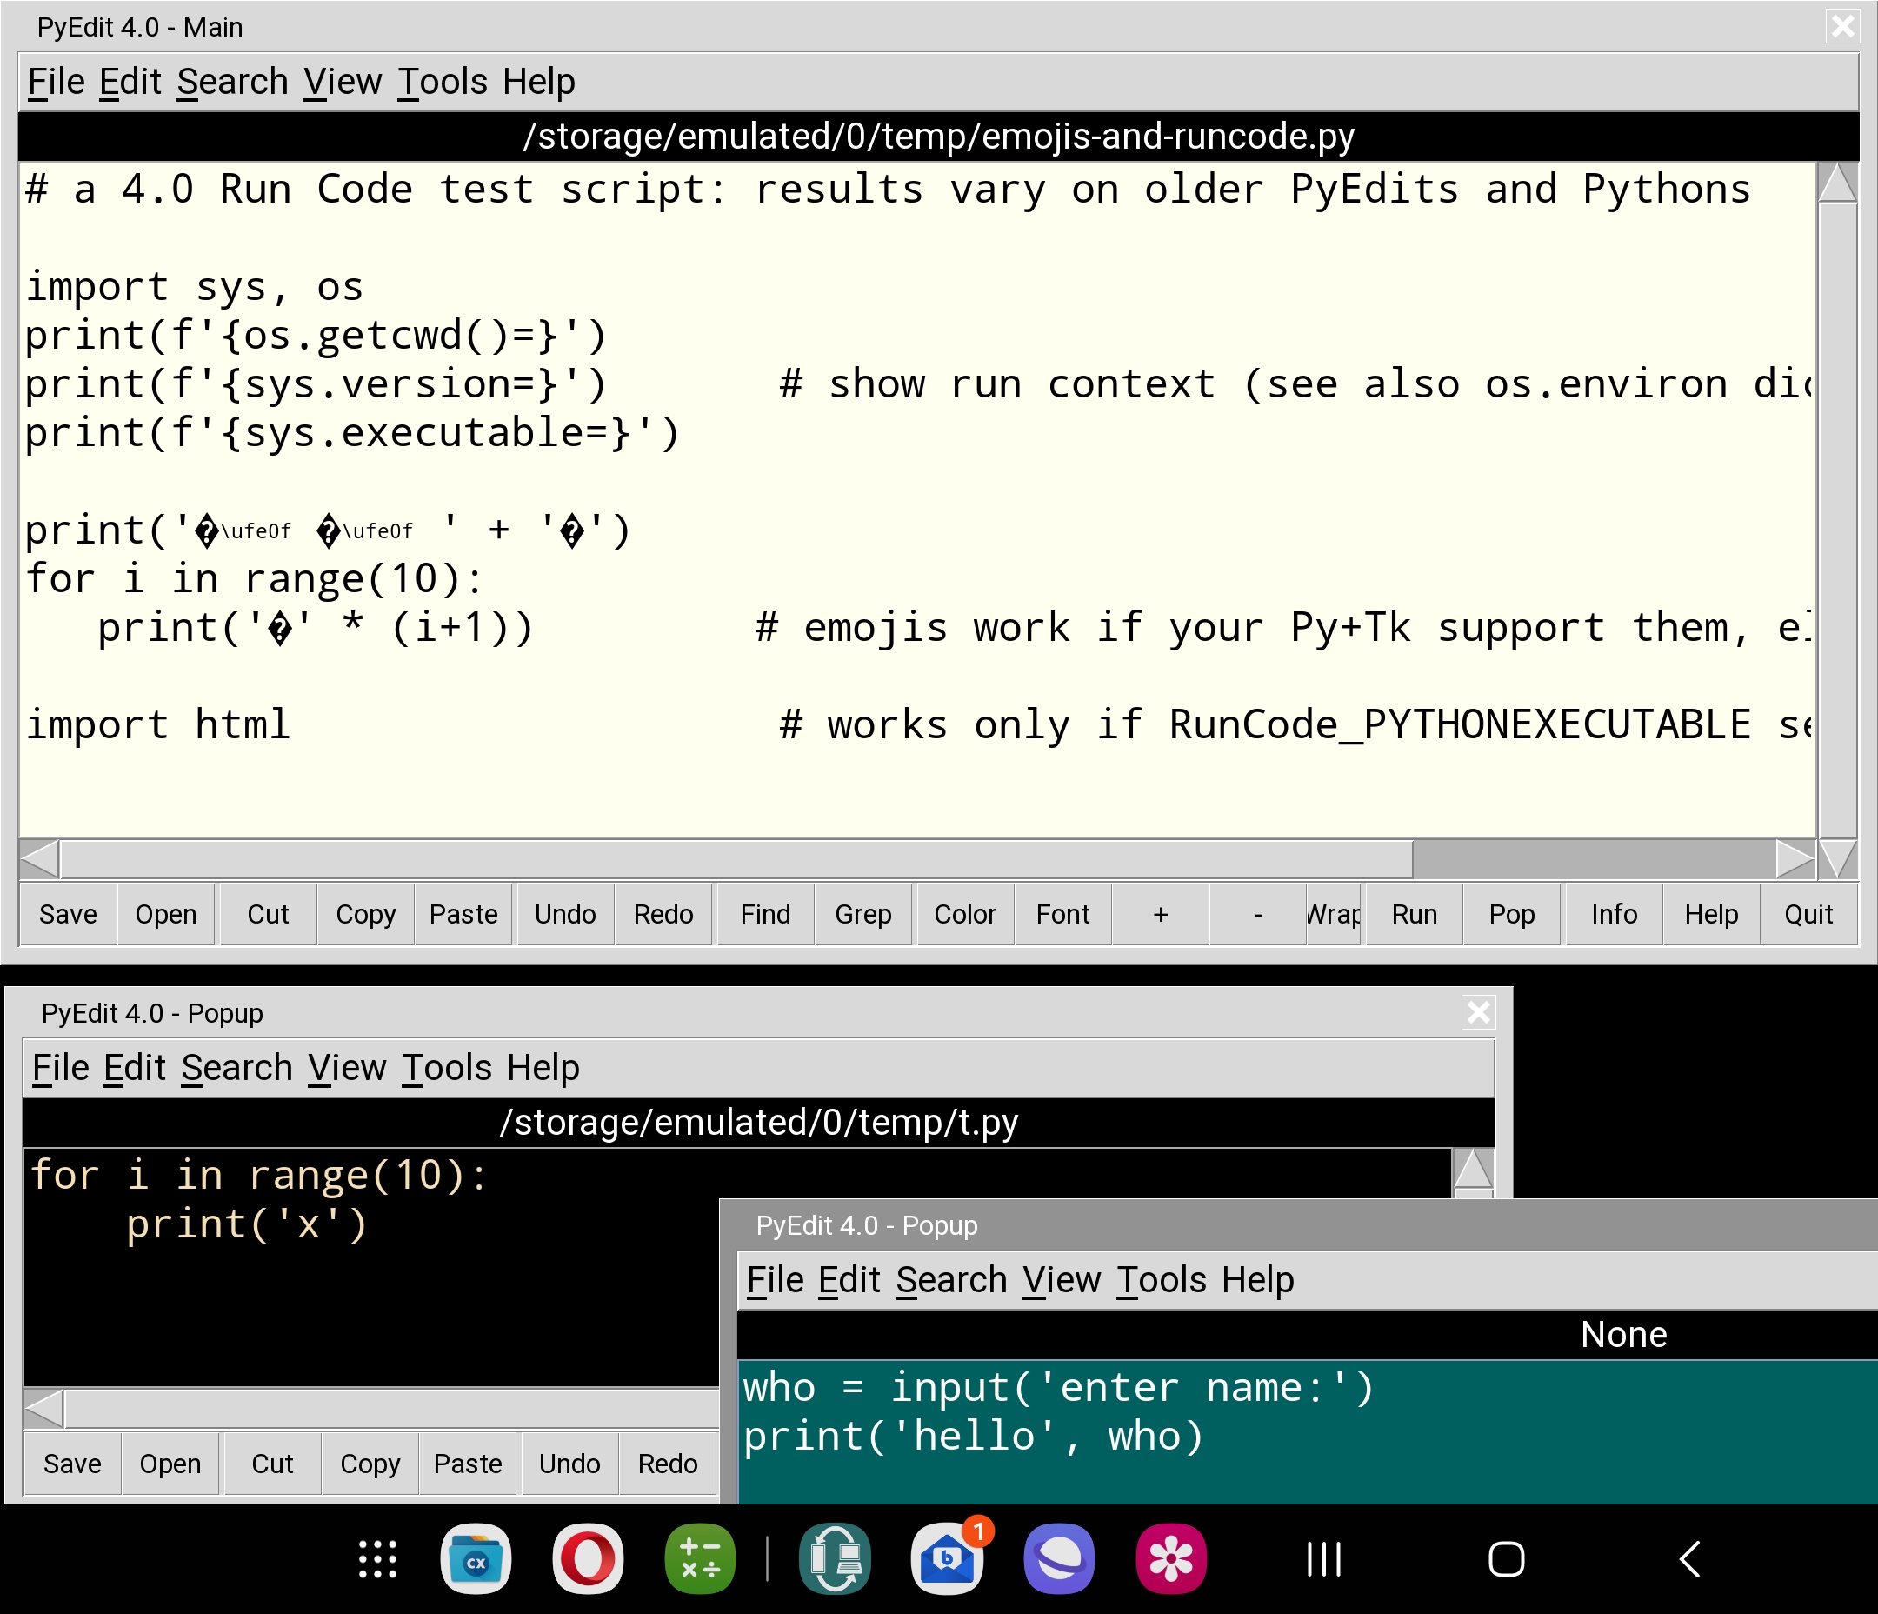Click scroll-left arrow in t.py Popup
The image size is (1878, 1614).
coord(44,1409)
